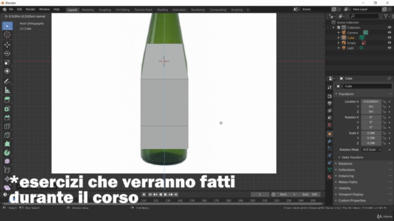The width and height of the screenshot is (394, 221).
Task: Select the Move tool
Action: tap(7, 45)
